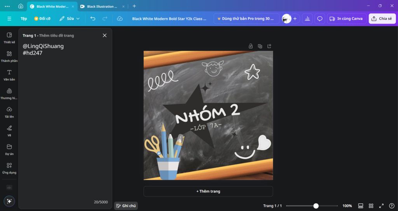Screen dimensions: 398x211
Task: Add a collaborator with the plus icon
Action: (295, 19)
